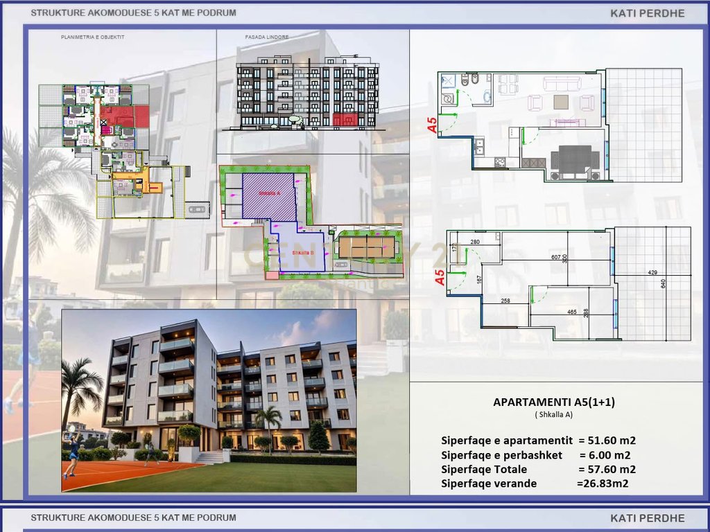Screen dimensions: 710x532
Task: Click the "258" dimension in the dimensioned plan
Action: 505,301
